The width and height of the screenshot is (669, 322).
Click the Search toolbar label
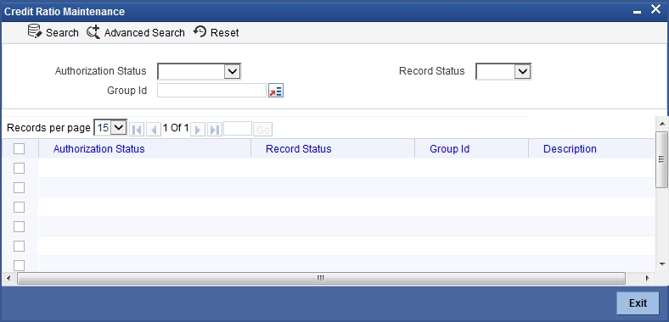(x=62, y=33)
